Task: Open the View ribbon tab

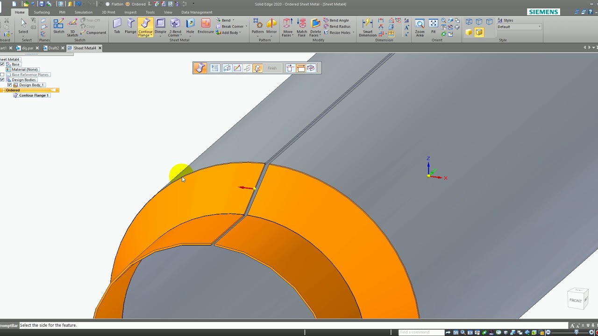Action: point(168,12)
